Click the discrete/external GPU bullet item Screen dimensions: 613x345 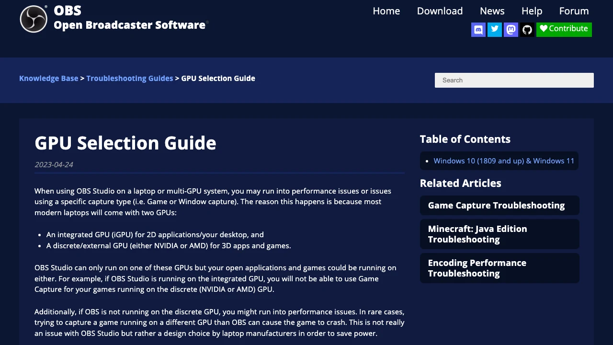pyautogui.click(x=169, y=246)
